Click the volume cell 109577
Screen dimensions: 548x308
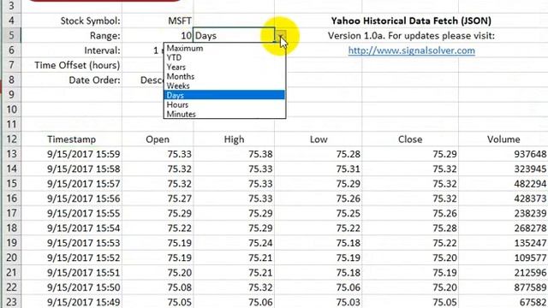(503, 258)
